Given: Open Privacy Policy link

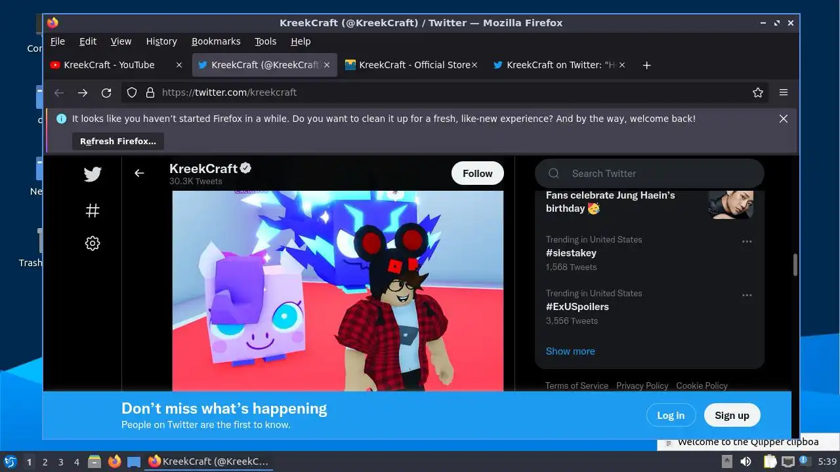Looking at the screenshot, I should (x=642, y=385).
